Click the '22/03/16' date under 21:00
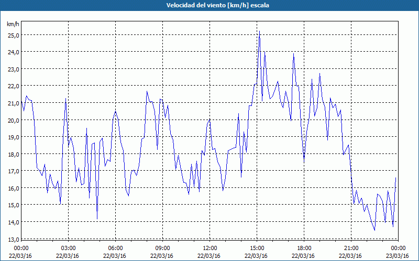Screen dimensions: 419x261 pyautogui.click(x=350, y=256)
